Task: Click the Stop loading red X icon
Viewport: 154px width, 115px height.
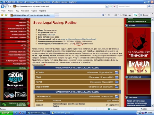Action: click(x=114, y=6)
